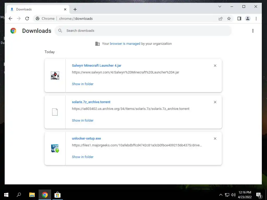This screenshot has width=267, height=200.
Task: Remove unlocker-setup.exe from the list
Action: click(215, 139)
